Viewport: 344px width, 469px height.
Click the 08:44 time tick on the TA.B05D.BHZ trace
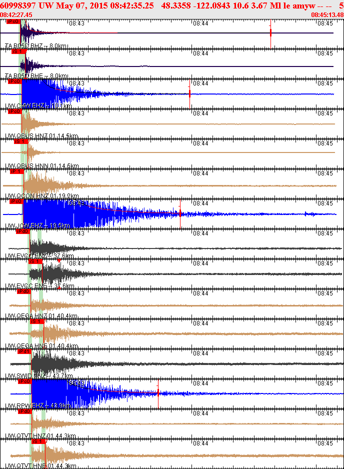[x=200, y=23]
